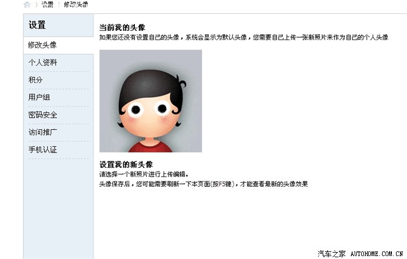Click the 汽车之家 watermark logo
The width and height of the screenshot is (407, 259).
click(332, 254)
